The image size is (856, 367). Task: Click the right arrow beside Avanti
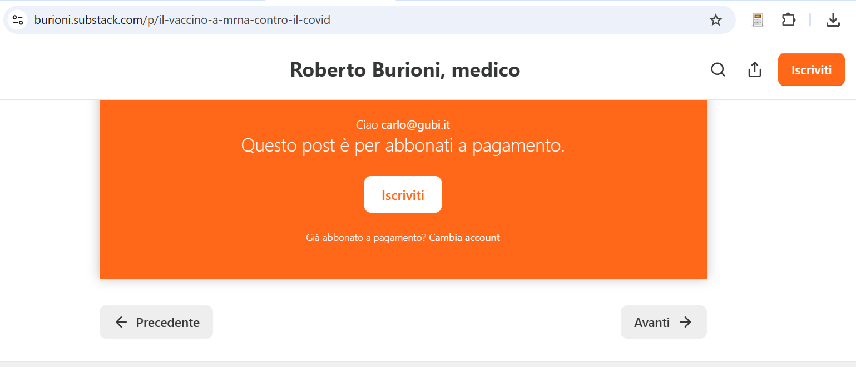tap(686, 322)
